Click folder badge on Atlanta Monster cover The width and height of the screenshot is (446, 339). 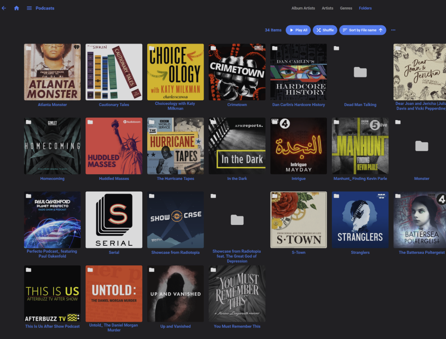pos(28,48)
